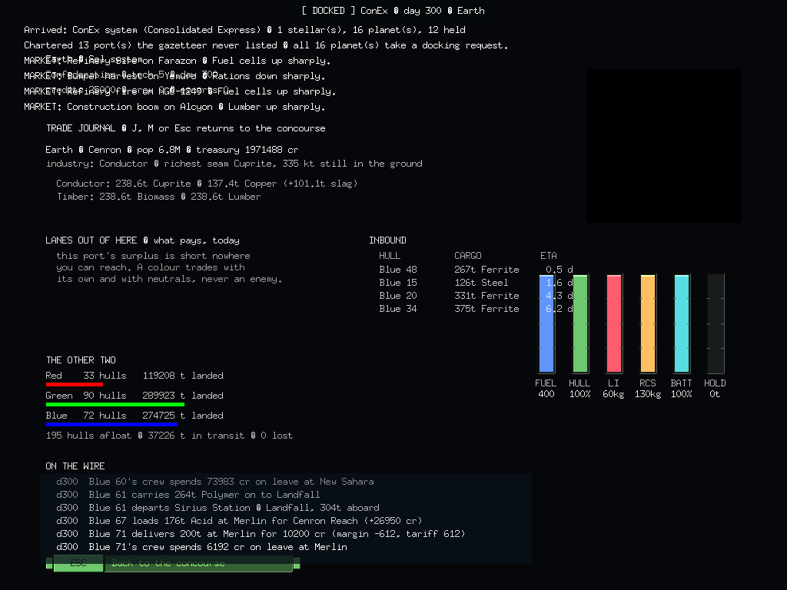Click the Blue faction tonnage bar
Screen dimensions: 787x590
click(x=111, y=424)
